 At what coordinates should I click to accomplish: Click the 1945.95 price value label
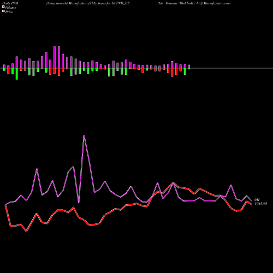click(x=261, y=204)
